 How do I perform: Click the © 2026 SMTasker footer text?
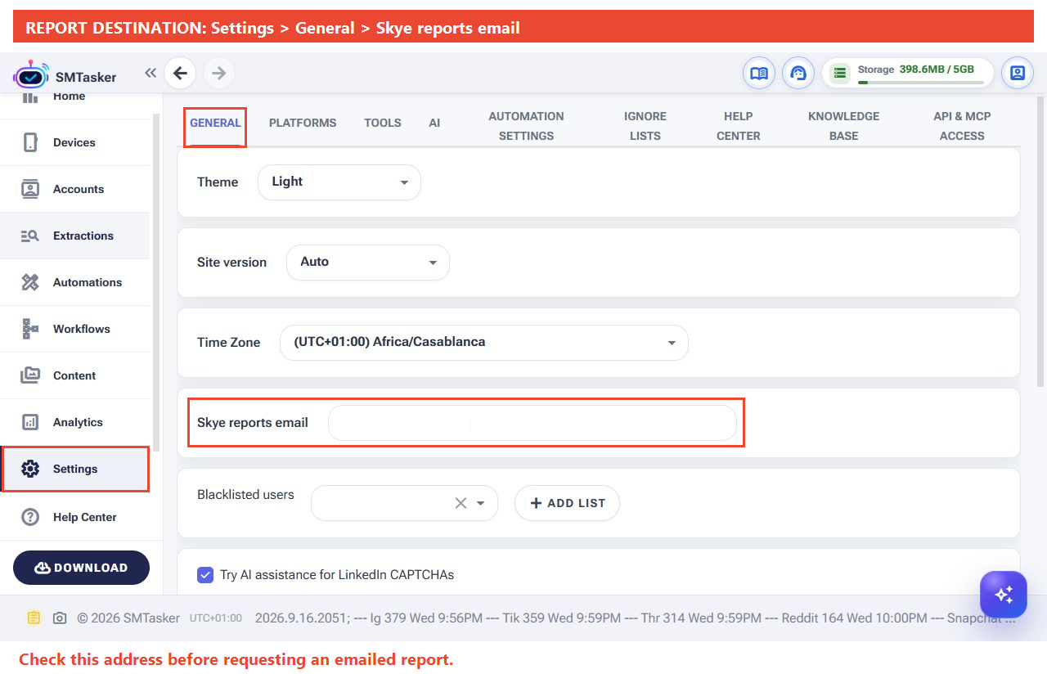pyautogui.click(x=128, y=618)
